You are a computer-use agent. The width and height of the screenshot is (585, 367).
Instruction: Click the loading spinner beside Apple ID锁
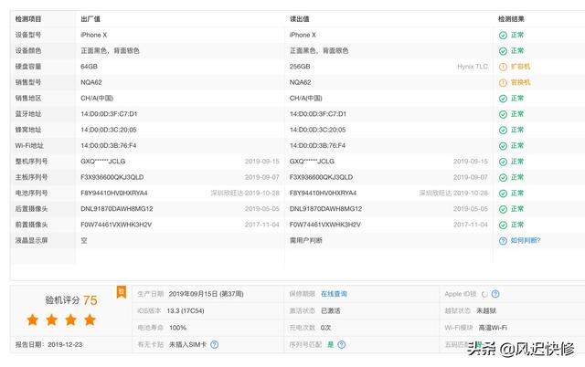[x=484, y=294]
